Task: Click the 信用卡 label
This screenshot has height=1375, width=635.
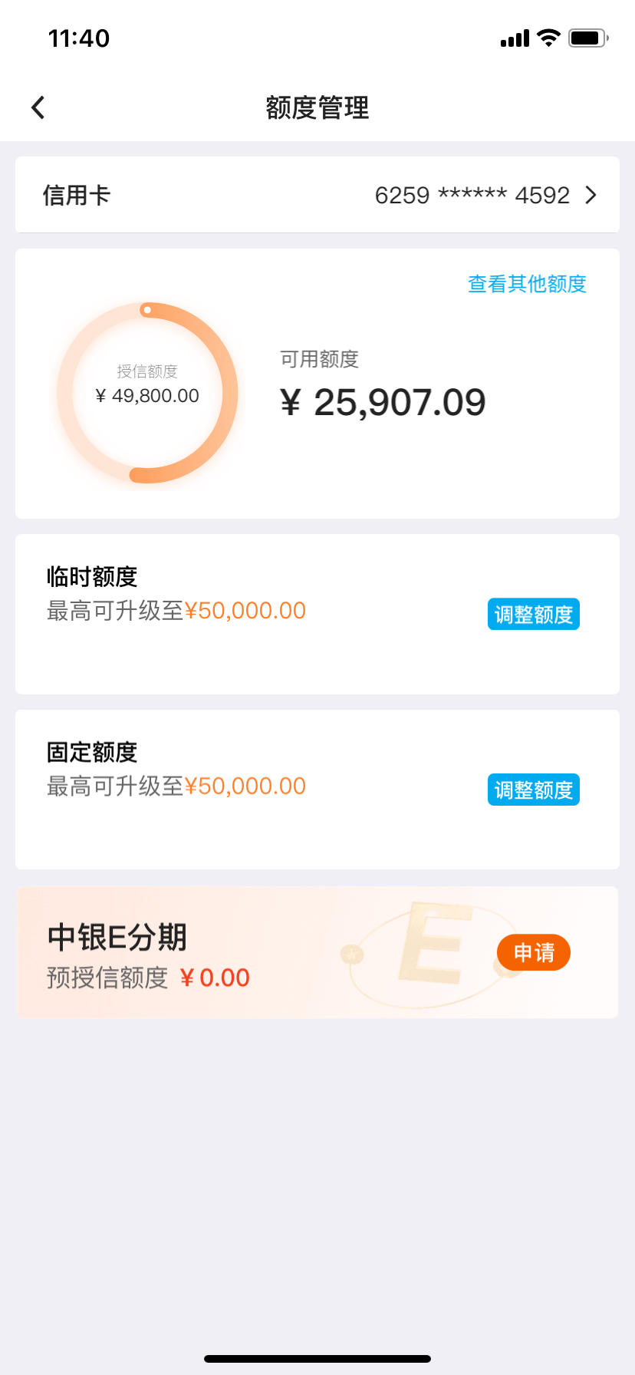Action: [x=77, y=195]
